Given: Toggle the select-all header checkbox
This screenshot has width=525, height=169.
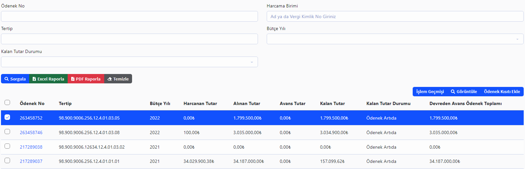Looking at the screenshot, I should [7, 103].
